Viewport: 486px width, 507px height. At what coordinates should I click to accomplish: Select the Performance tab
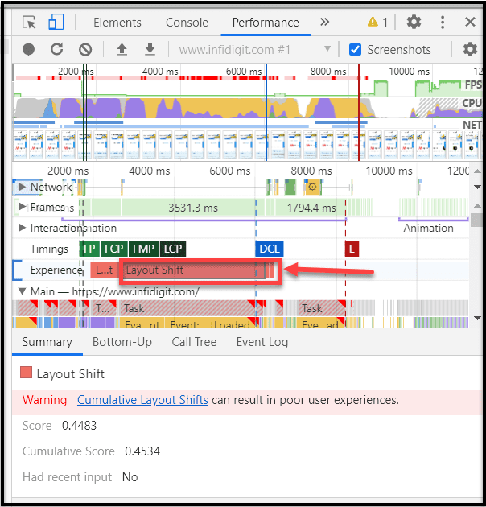pos(266,23)
